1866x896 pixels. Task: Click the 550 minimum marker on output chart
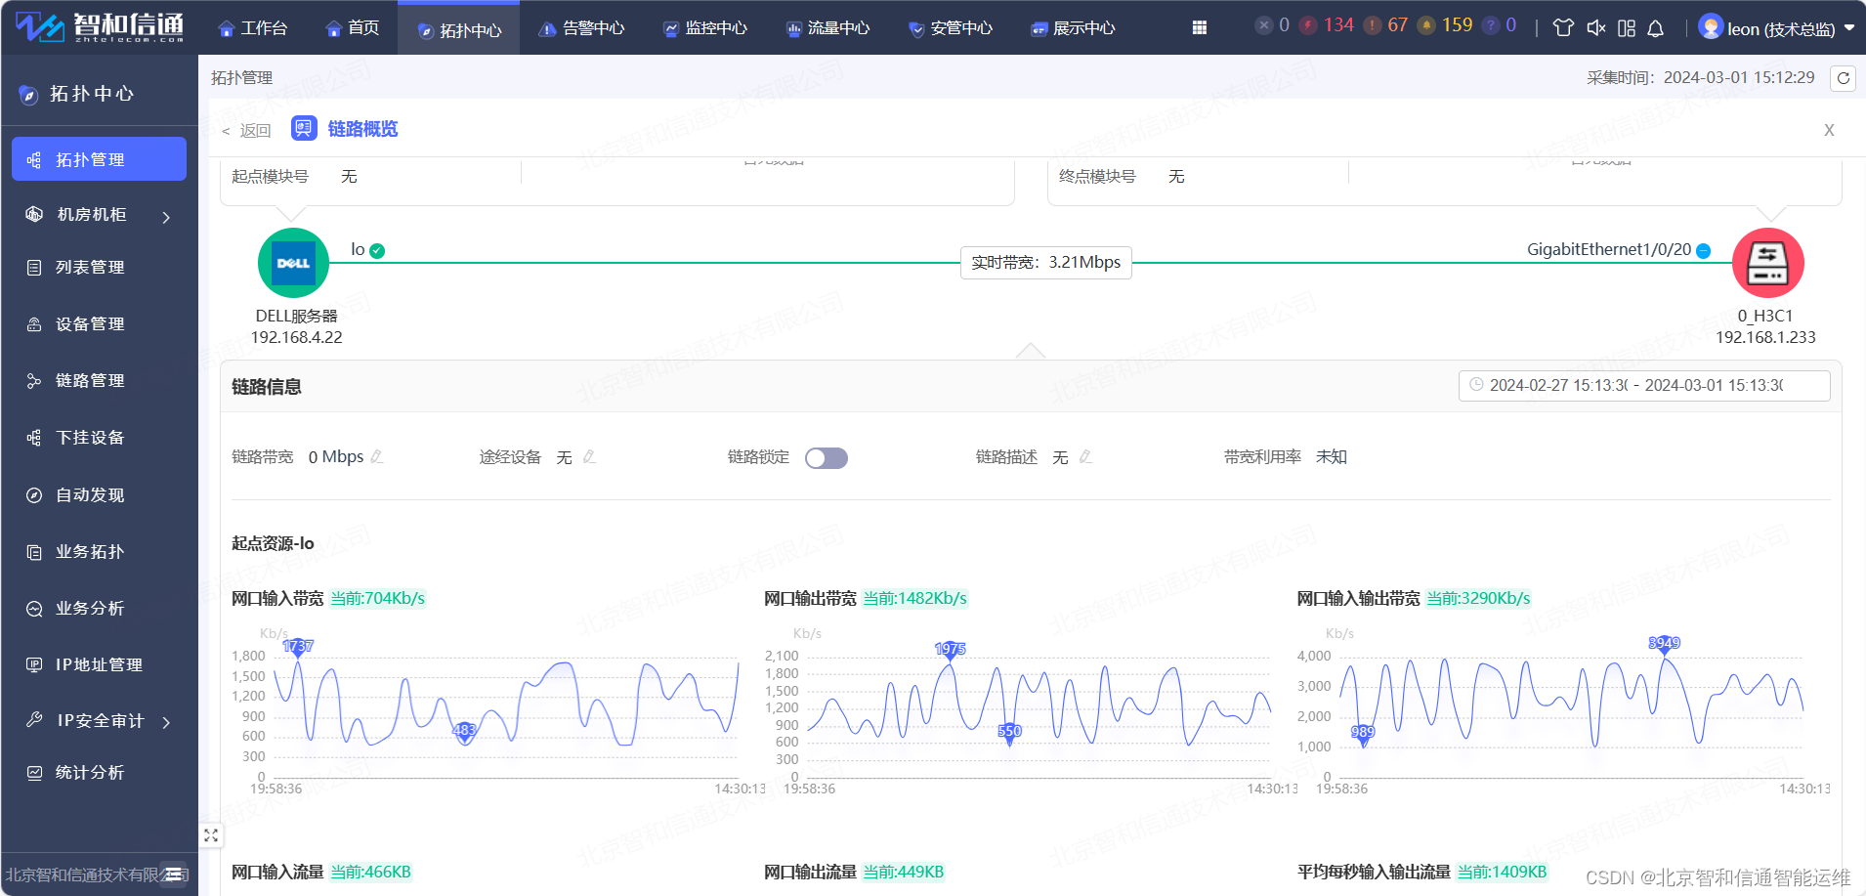[x=1009, y=732]
